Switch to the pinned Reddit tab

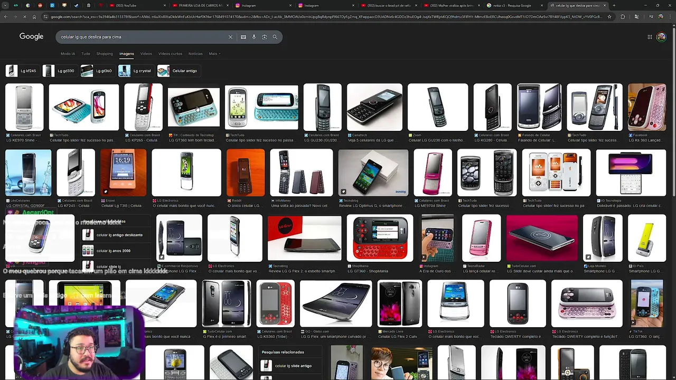[40, 5]
